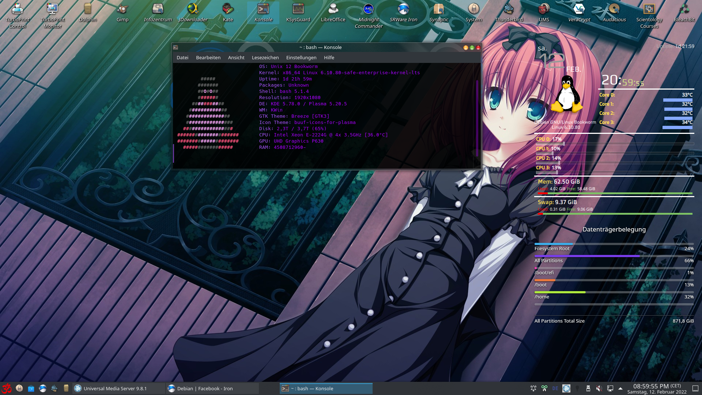The height and width of the screenshot is (395, 702).
Task: Open the Debian Facebook browser window from taskbar
Action: (212, 388)
